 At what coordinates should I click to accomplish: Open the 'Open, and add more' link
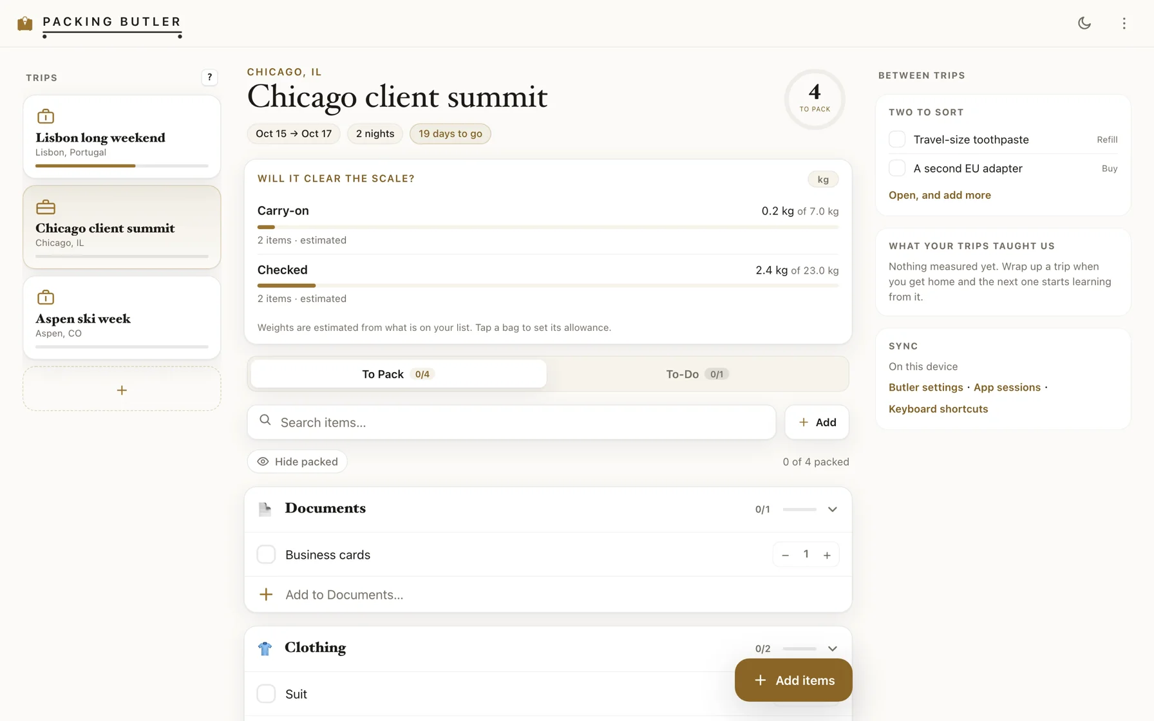pos(940,195)
